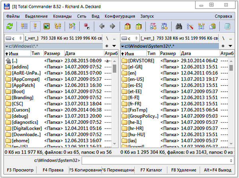239x178 pixels.
Task: Click the Forward arrow in toolbar
Action: 112,26
